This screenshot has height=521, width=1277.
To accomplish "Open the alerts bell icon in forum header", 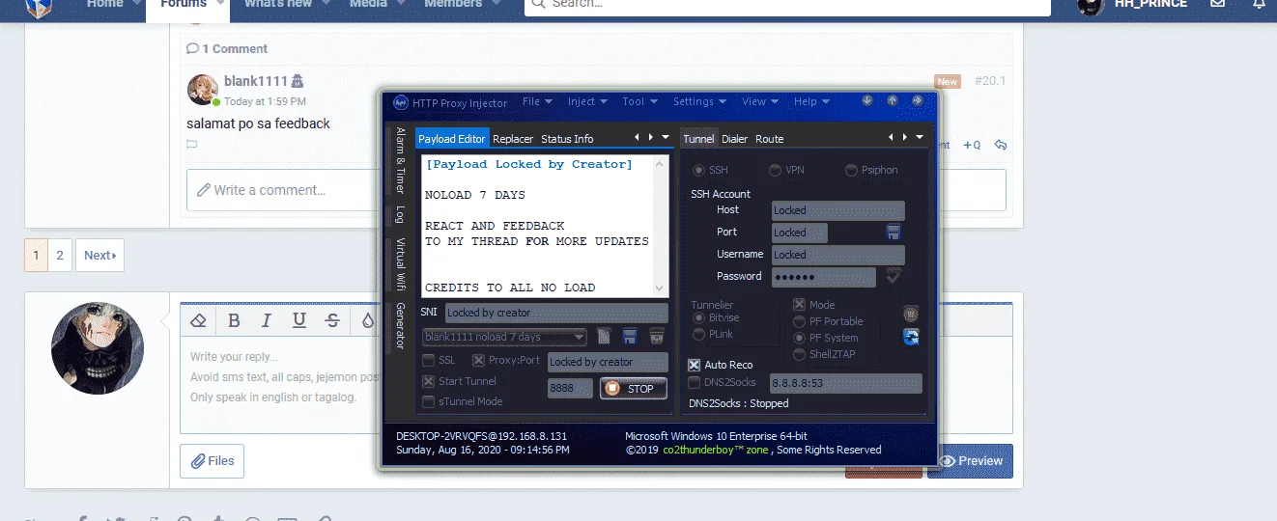I will pos(1259,4).
